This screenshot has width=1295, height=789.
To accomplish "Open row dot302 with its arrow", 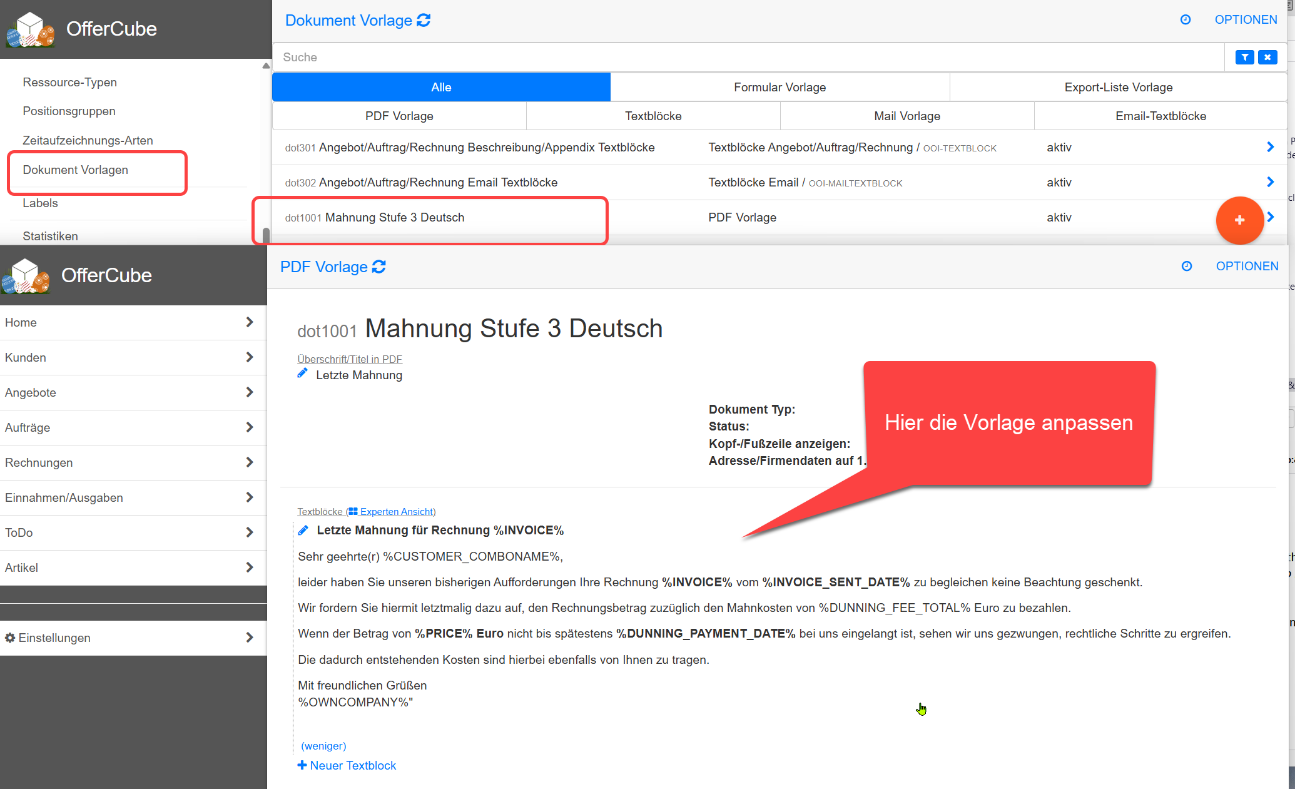I will point(1270,182).
